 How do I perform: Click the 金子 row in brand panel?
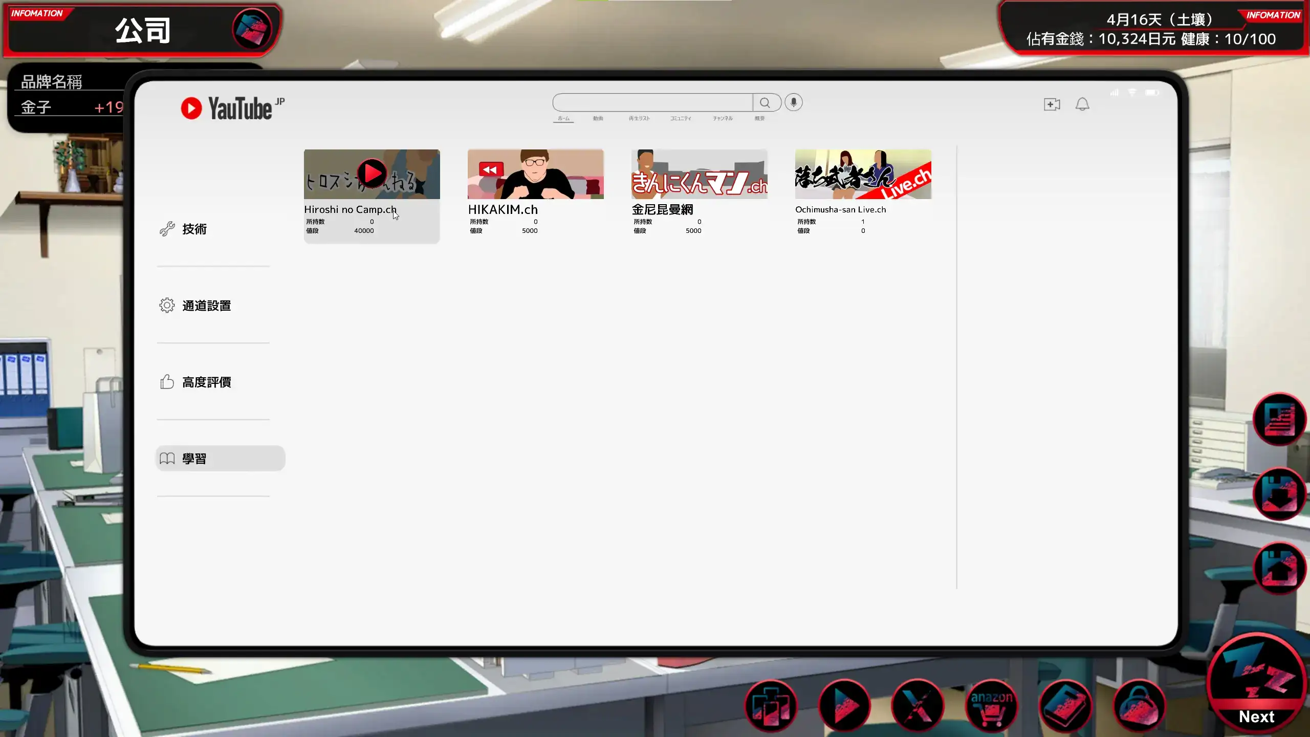click(x=72, y=107)
